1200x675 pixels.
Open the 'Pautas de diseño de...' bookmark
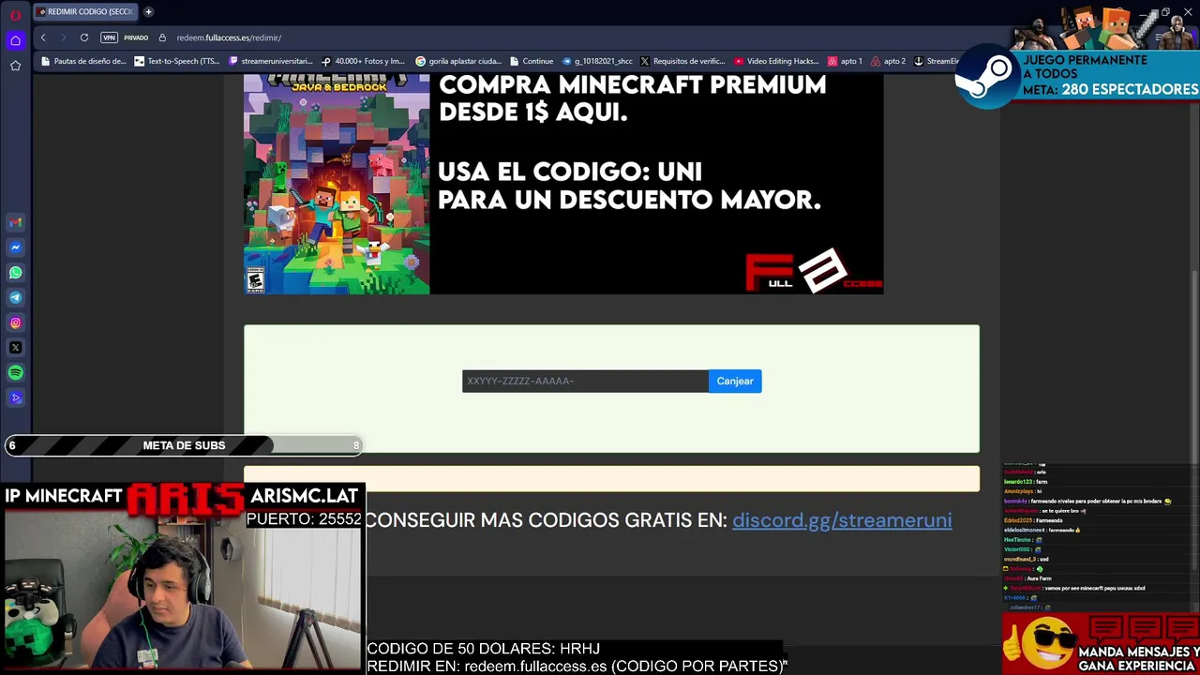click(x=82, y=61)
